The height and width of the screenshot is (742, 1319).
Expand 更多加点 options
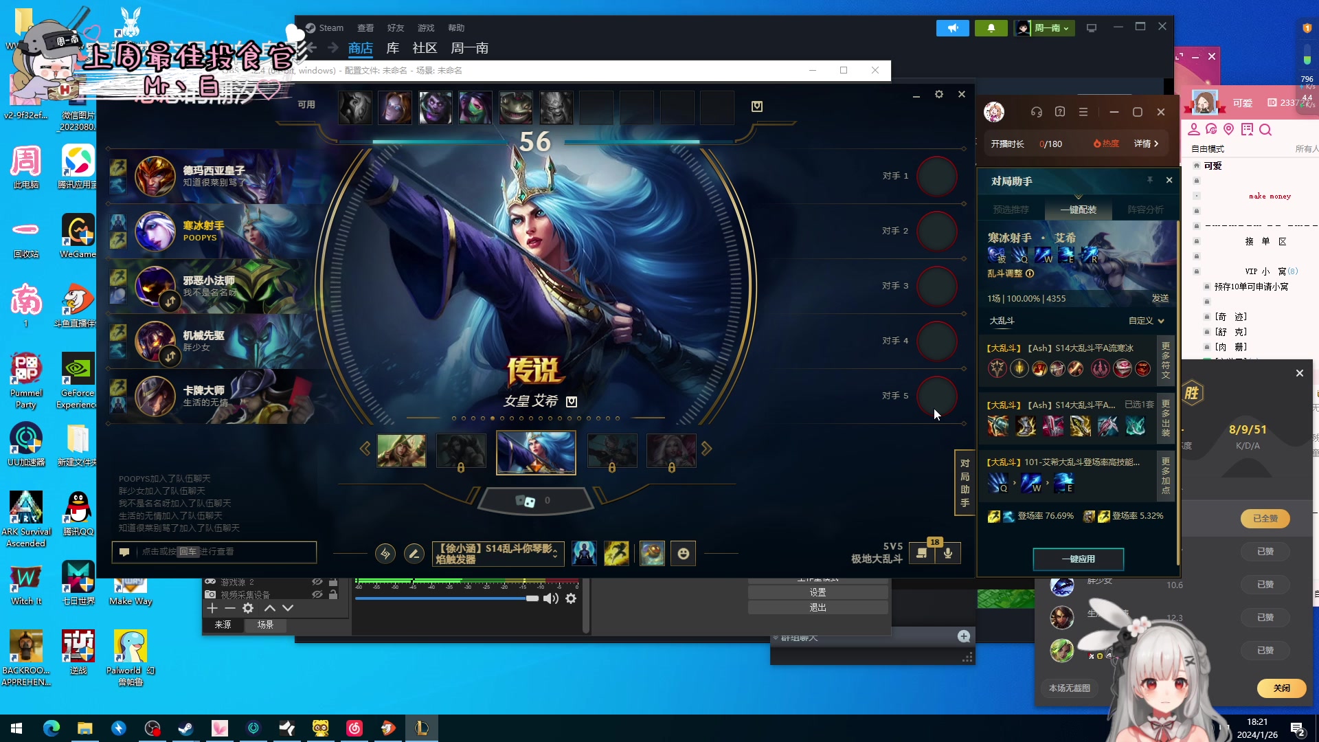[1165, 475]
